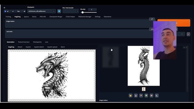Open the Civitai Helper tab

[x=70, y=17]
